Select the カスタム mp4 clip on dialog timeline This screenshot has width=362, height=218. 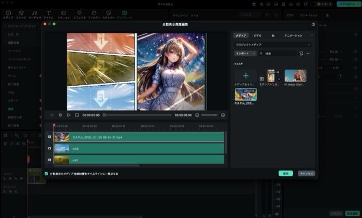[139, 137]
